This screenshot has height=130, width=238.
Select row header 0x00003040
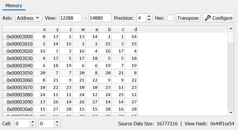[x=20, y=66]
